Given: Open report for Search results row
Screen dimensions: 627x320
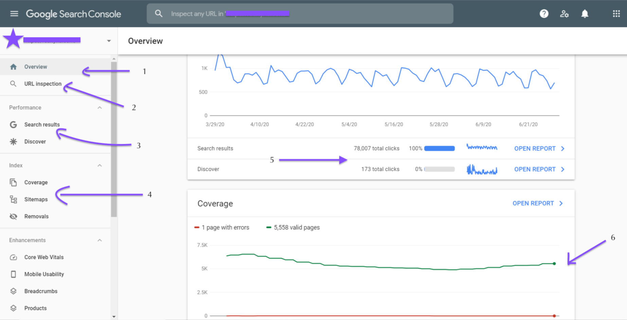Looking at the screenshot, I should (x=539, y=149).
